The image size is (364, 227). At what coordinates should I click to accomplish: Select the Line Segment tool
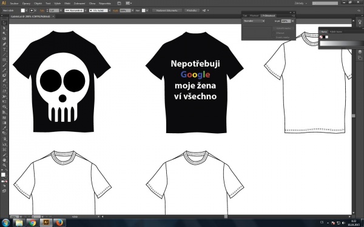coord(4,54)
